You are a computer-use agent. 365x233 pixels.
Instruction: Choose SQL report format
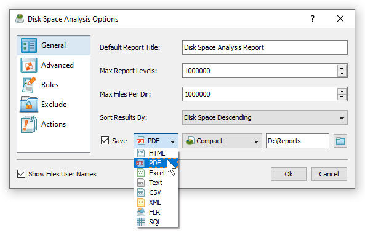click(156, 222)
